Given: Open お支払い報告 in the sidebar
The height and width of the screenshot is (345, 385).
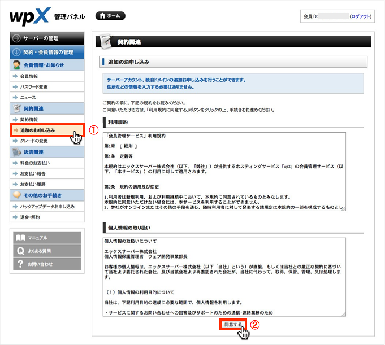Looking at the screenshot, I should pos(47,173).
